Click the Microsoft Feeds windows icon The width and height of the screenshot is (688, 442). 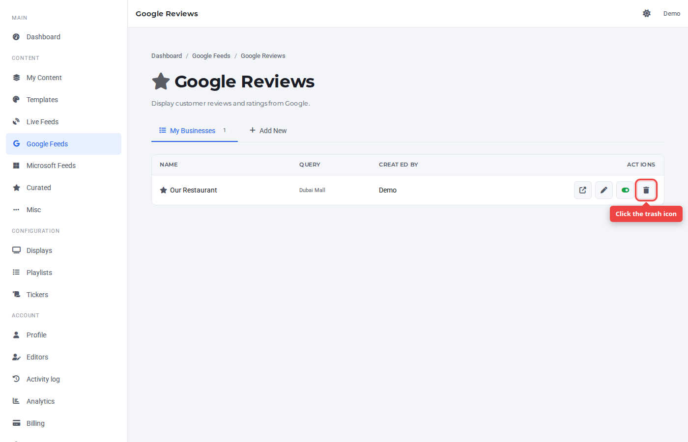[x=16, y=166]
